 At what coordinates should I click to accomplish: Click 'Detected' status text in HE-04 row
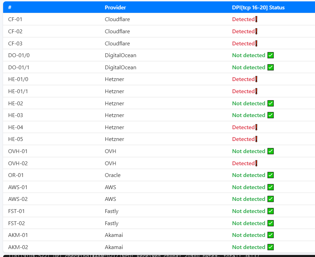pyautogui.click(x=243, y=127)
